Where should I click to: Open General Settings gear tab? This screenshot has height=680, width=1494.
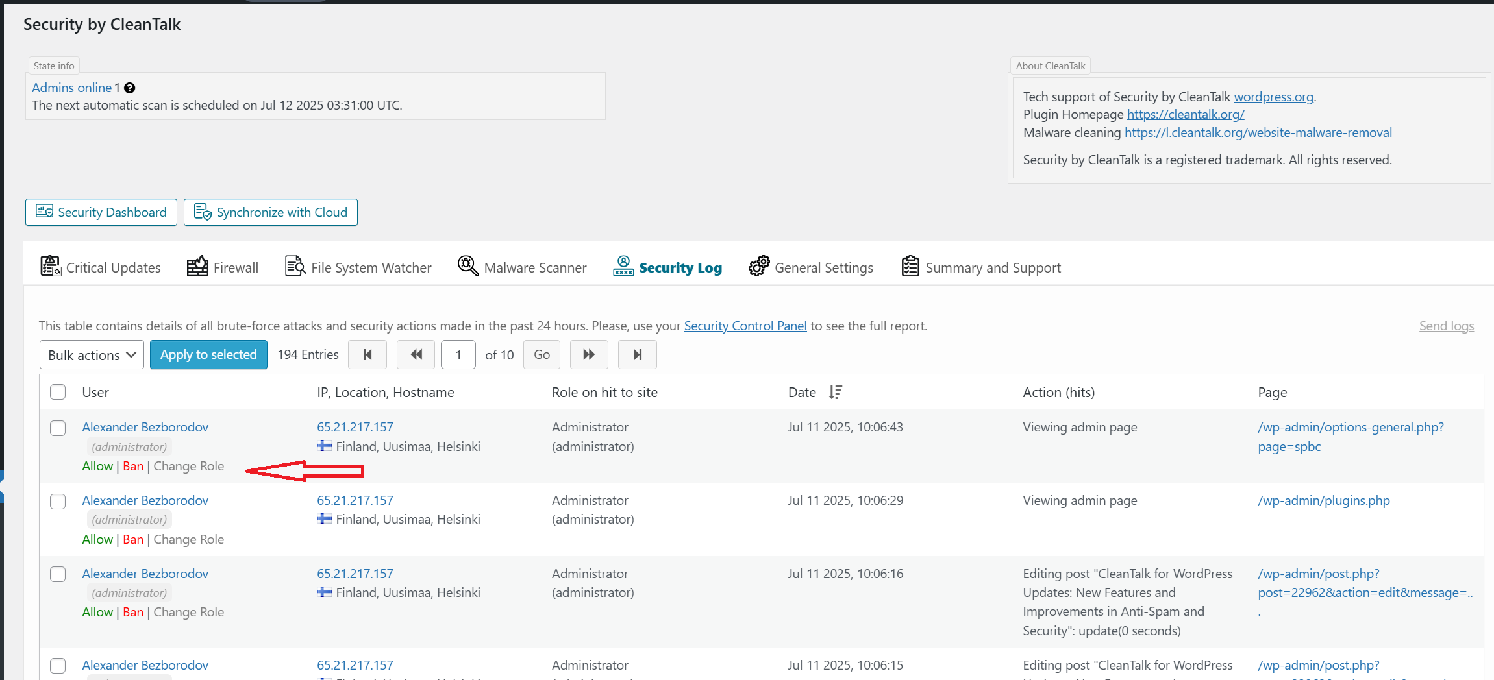(810, 267)
